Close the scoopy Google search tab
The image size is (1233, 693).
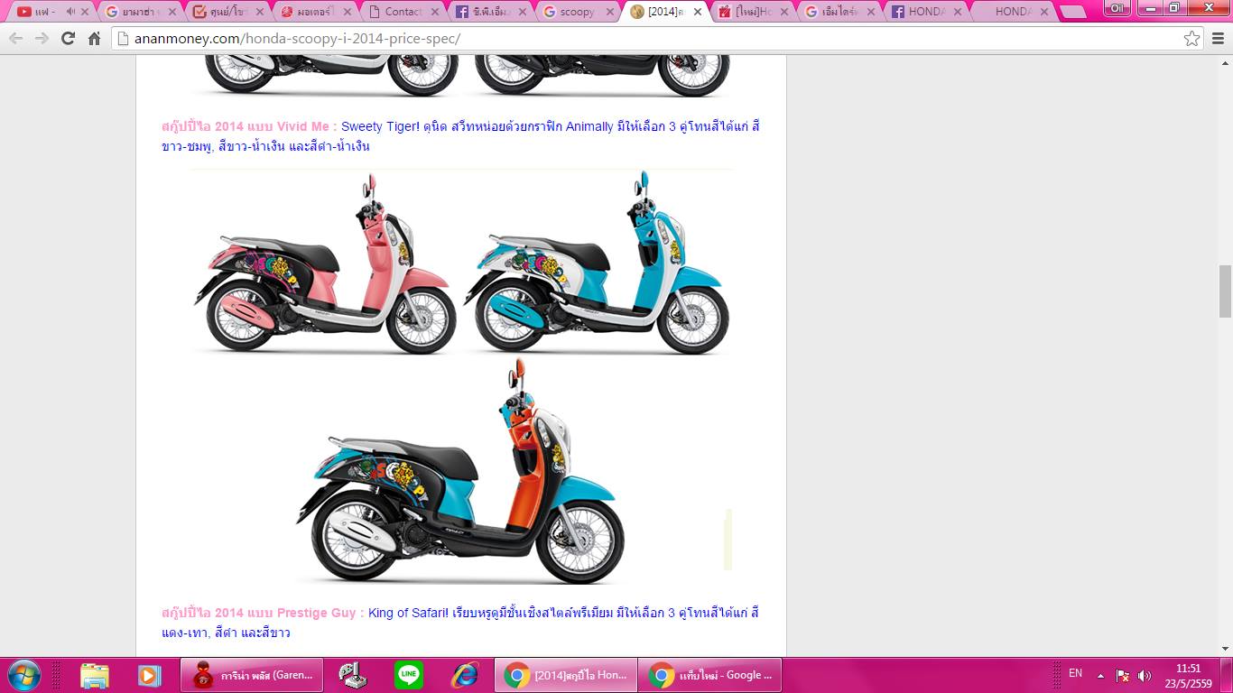coord(608,12)
